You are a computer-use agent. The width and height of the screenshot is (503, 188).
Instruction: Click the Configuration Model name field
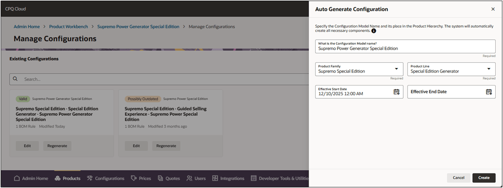pyautogui.click(x=405, y=46)
